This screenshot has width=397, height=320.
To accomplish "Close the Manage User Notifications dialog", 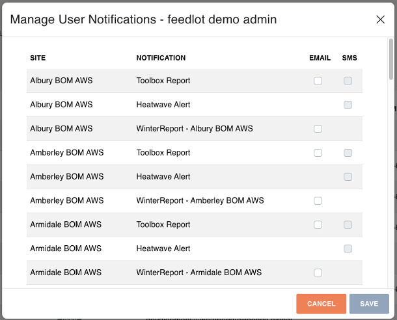I will (381, 20).
